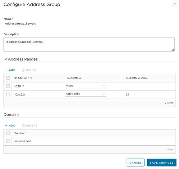
Task: Click Save Changes button
Action: tap(162, 162)
